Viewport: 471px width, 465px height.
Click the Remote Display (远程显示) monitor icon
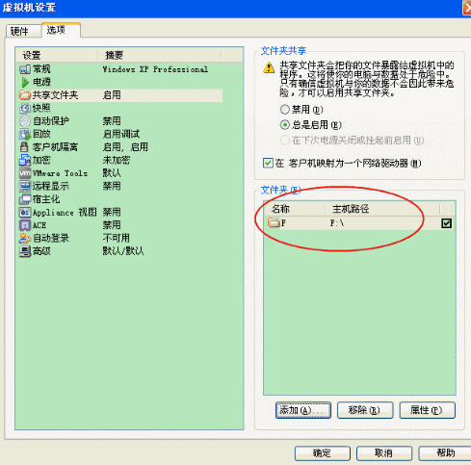[x=25, y=186]
